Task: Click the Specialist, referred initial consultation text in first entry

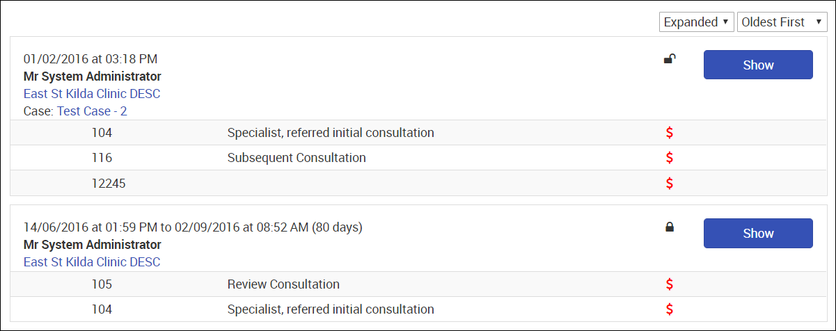Action: [331, 133]
